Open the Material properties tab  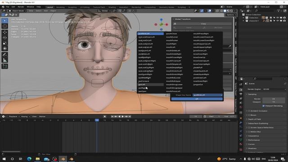click(241, 144)
